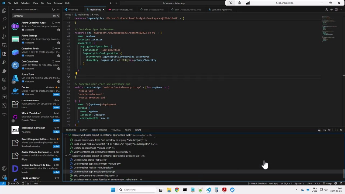Image resolution: width=345 pixels, height=194 pixels.
Task: Open Windows Start menu
Action: (x=113, y=190)
